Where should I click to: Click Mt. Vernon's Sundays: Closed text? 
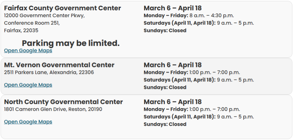pyautogui.click(x=165, y=87)
